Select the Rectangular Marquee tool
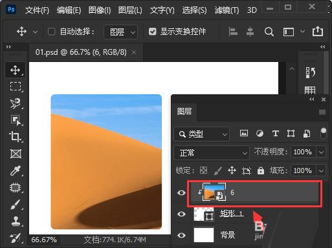The width and height of the screenshot is (332, 248). 16,87
